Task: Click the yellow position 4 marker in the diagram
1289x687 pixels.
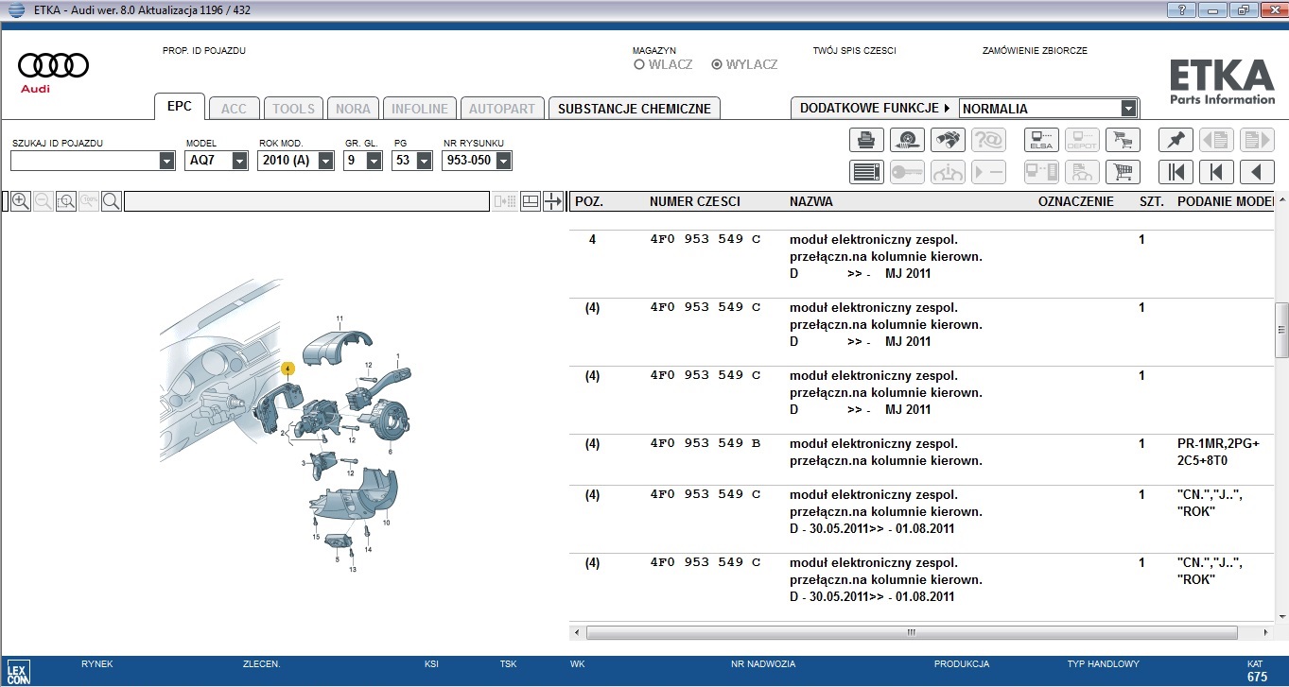Action: tap(288, 368)
